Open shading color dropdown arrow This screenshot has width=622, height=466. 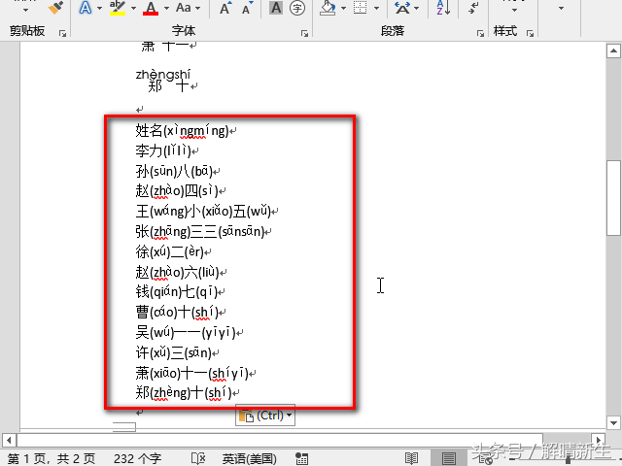pyautogui.click(x=343, y=9)
